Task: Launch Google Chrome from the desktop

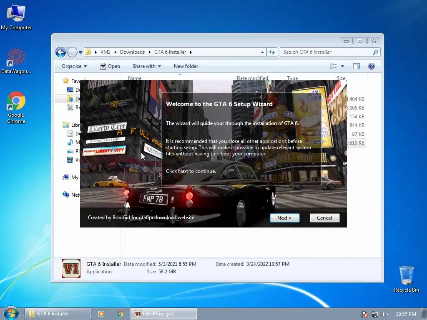Action: click(x=16, y=108)
